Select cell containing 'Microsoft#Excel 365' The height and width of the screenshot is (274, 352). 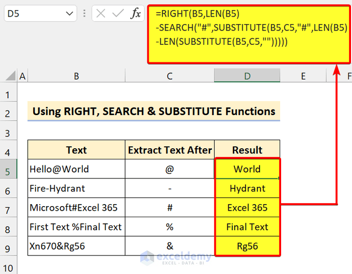pos(76,208)
